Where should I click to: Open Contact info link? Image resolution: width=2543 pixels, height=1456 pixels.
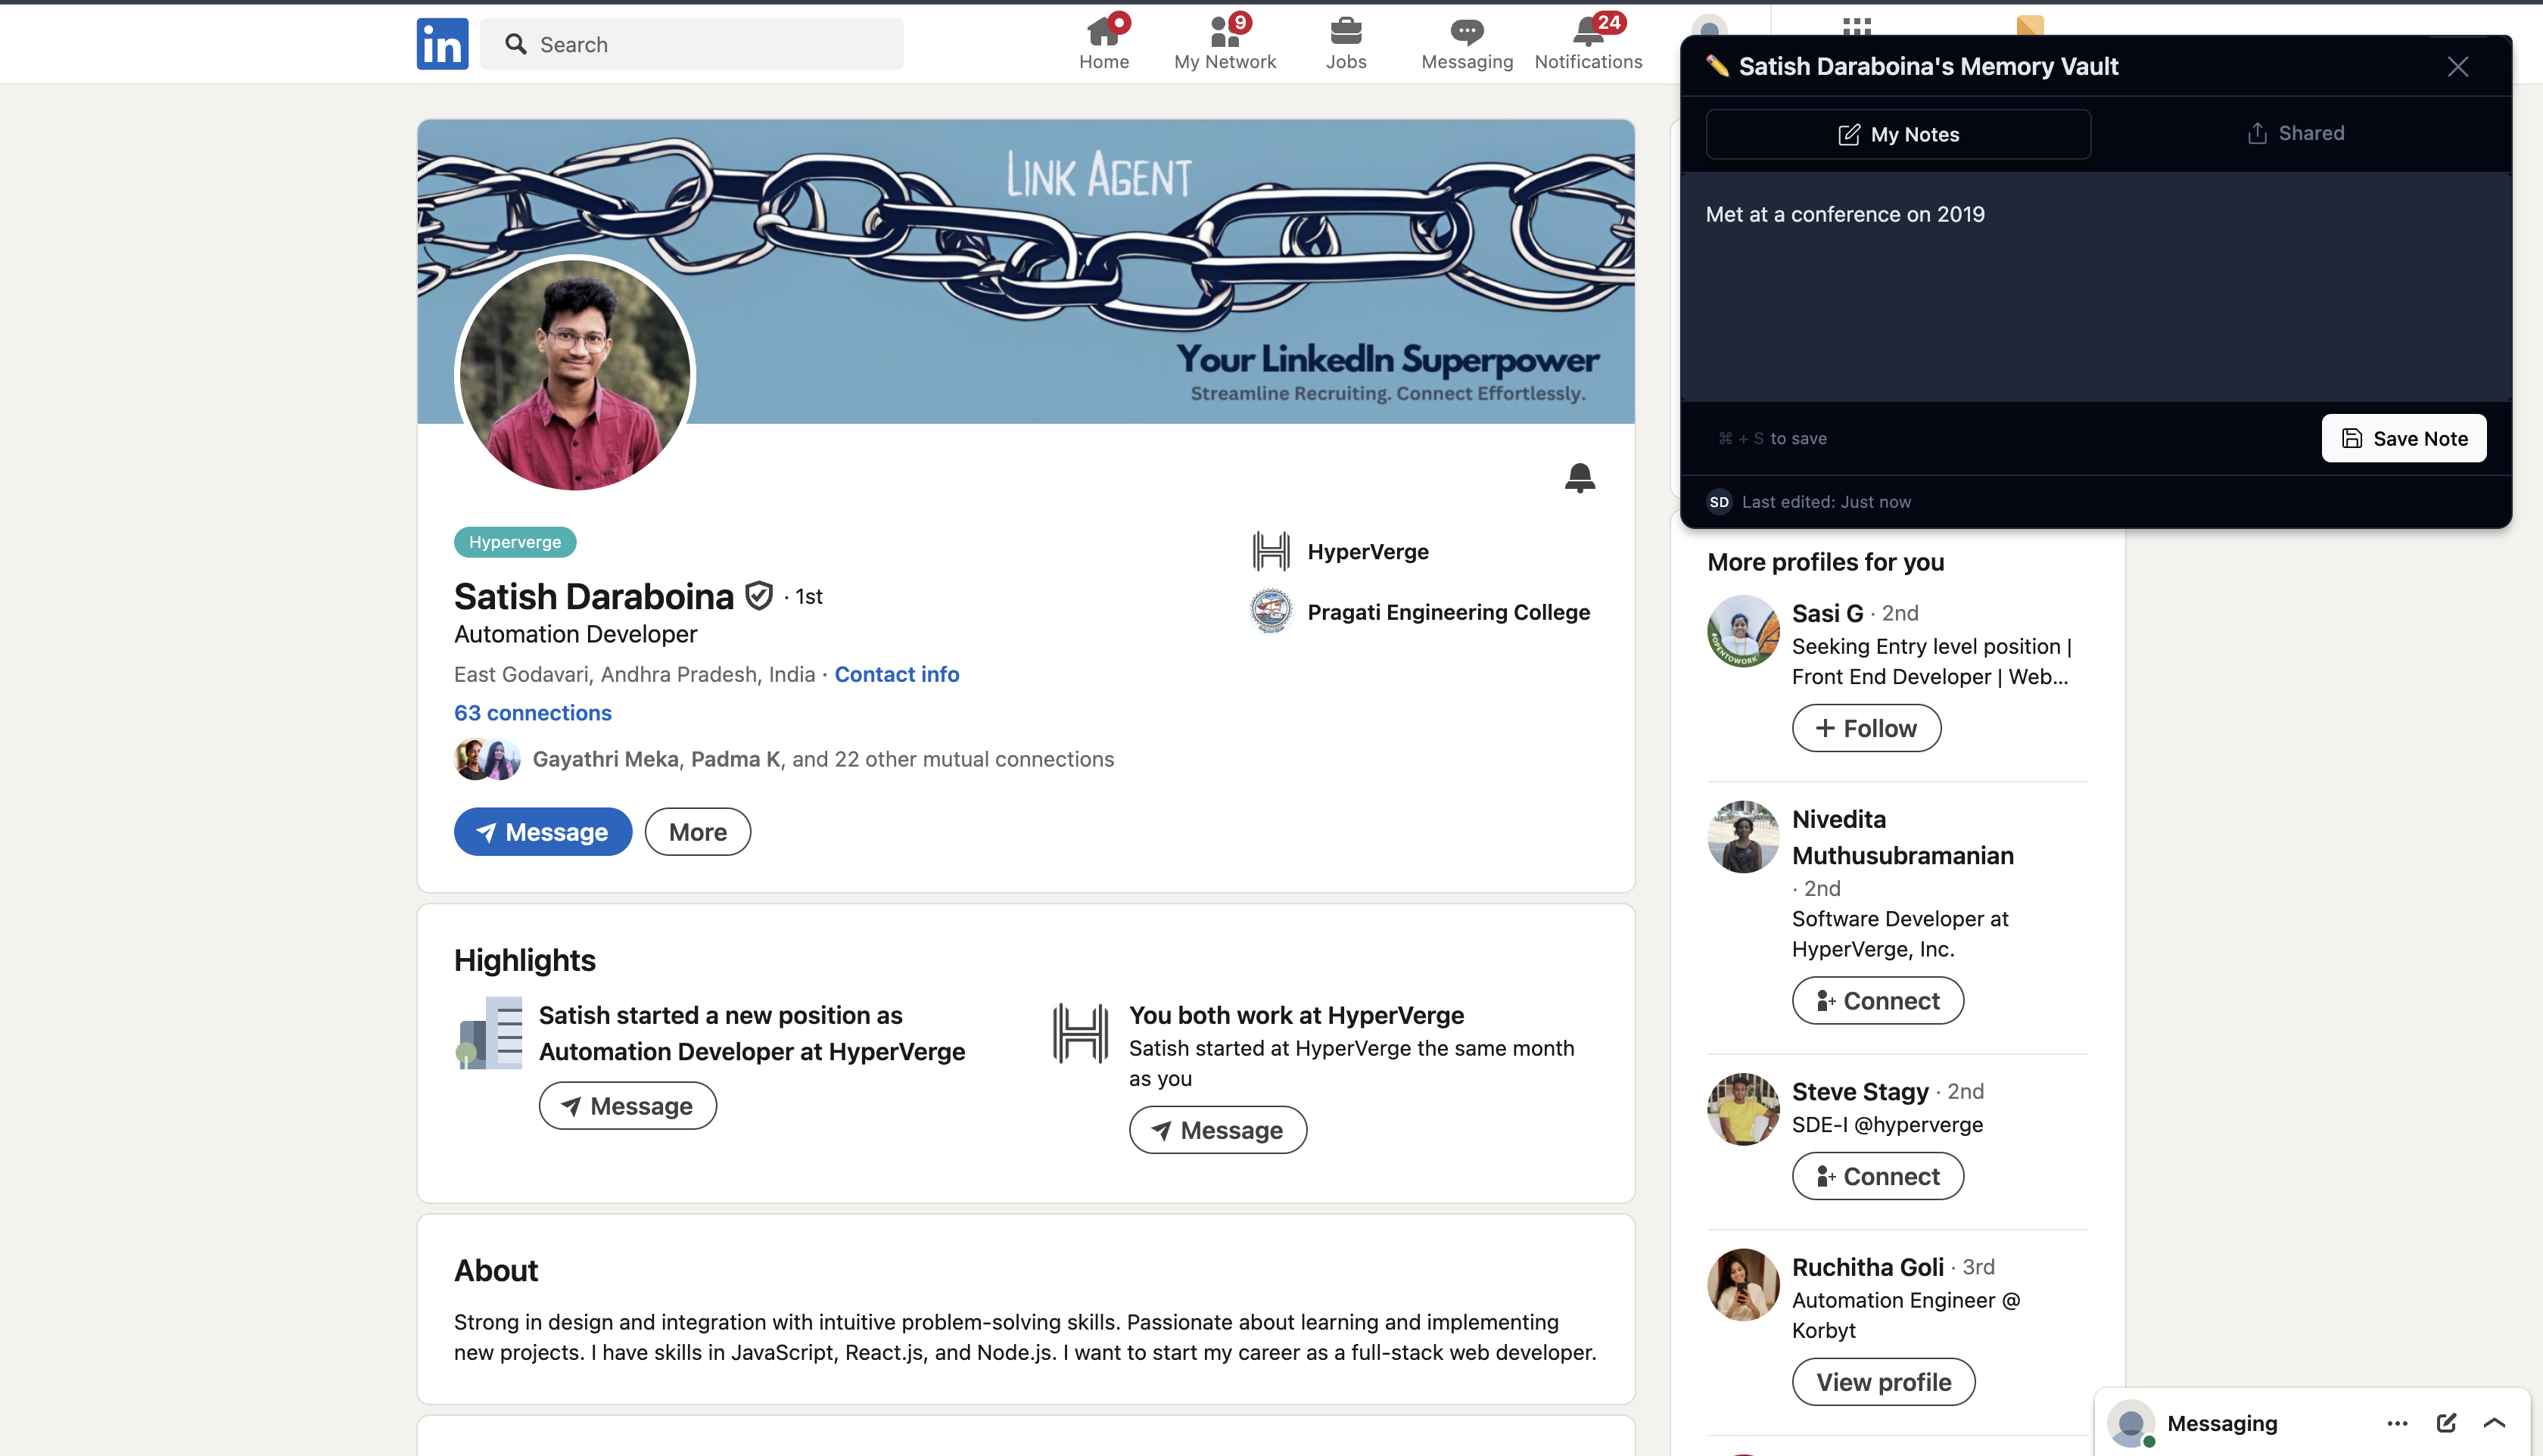coord(896,674)
